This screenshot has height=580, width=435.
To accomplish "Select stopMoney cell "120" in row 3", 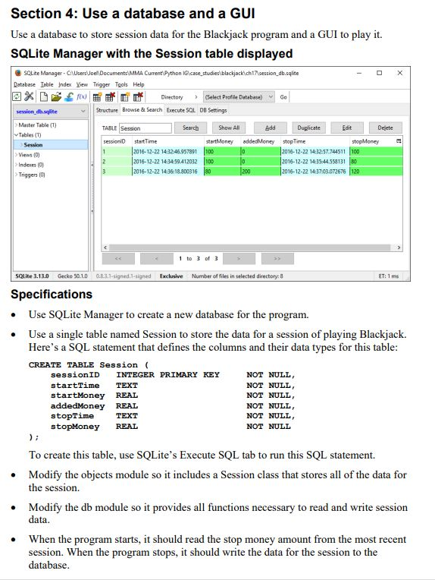I will pyautogui.click(x=376, y=172).
